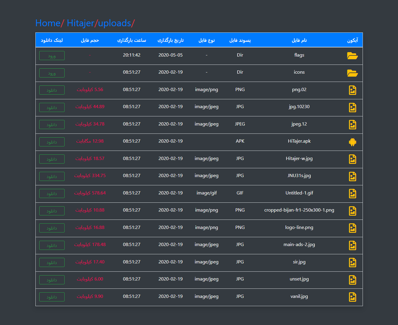Click the 178.48 کیلوبایت file size

pos(90,245)
